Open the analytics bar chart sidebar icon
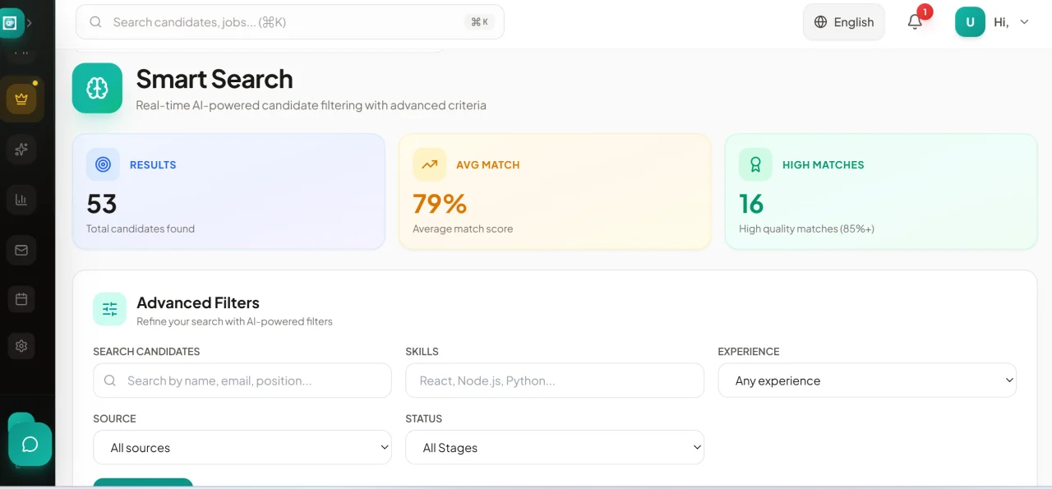Image resolution: width=1052 pixels, height=489 pixels. click(x=21, y=200)
